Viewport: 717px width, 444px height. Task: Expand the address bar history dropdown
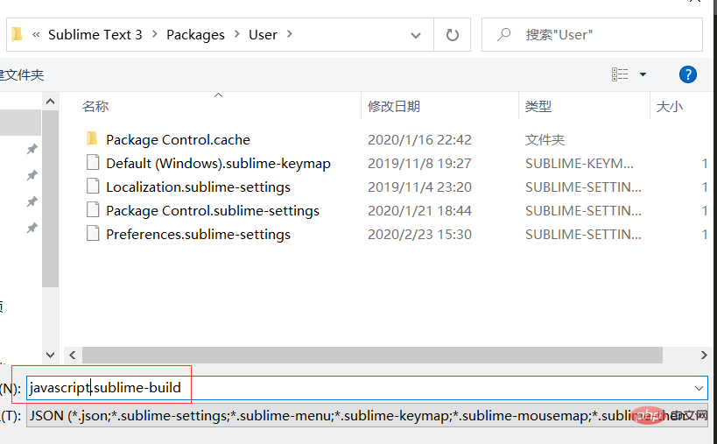click(x=415, y=35)
